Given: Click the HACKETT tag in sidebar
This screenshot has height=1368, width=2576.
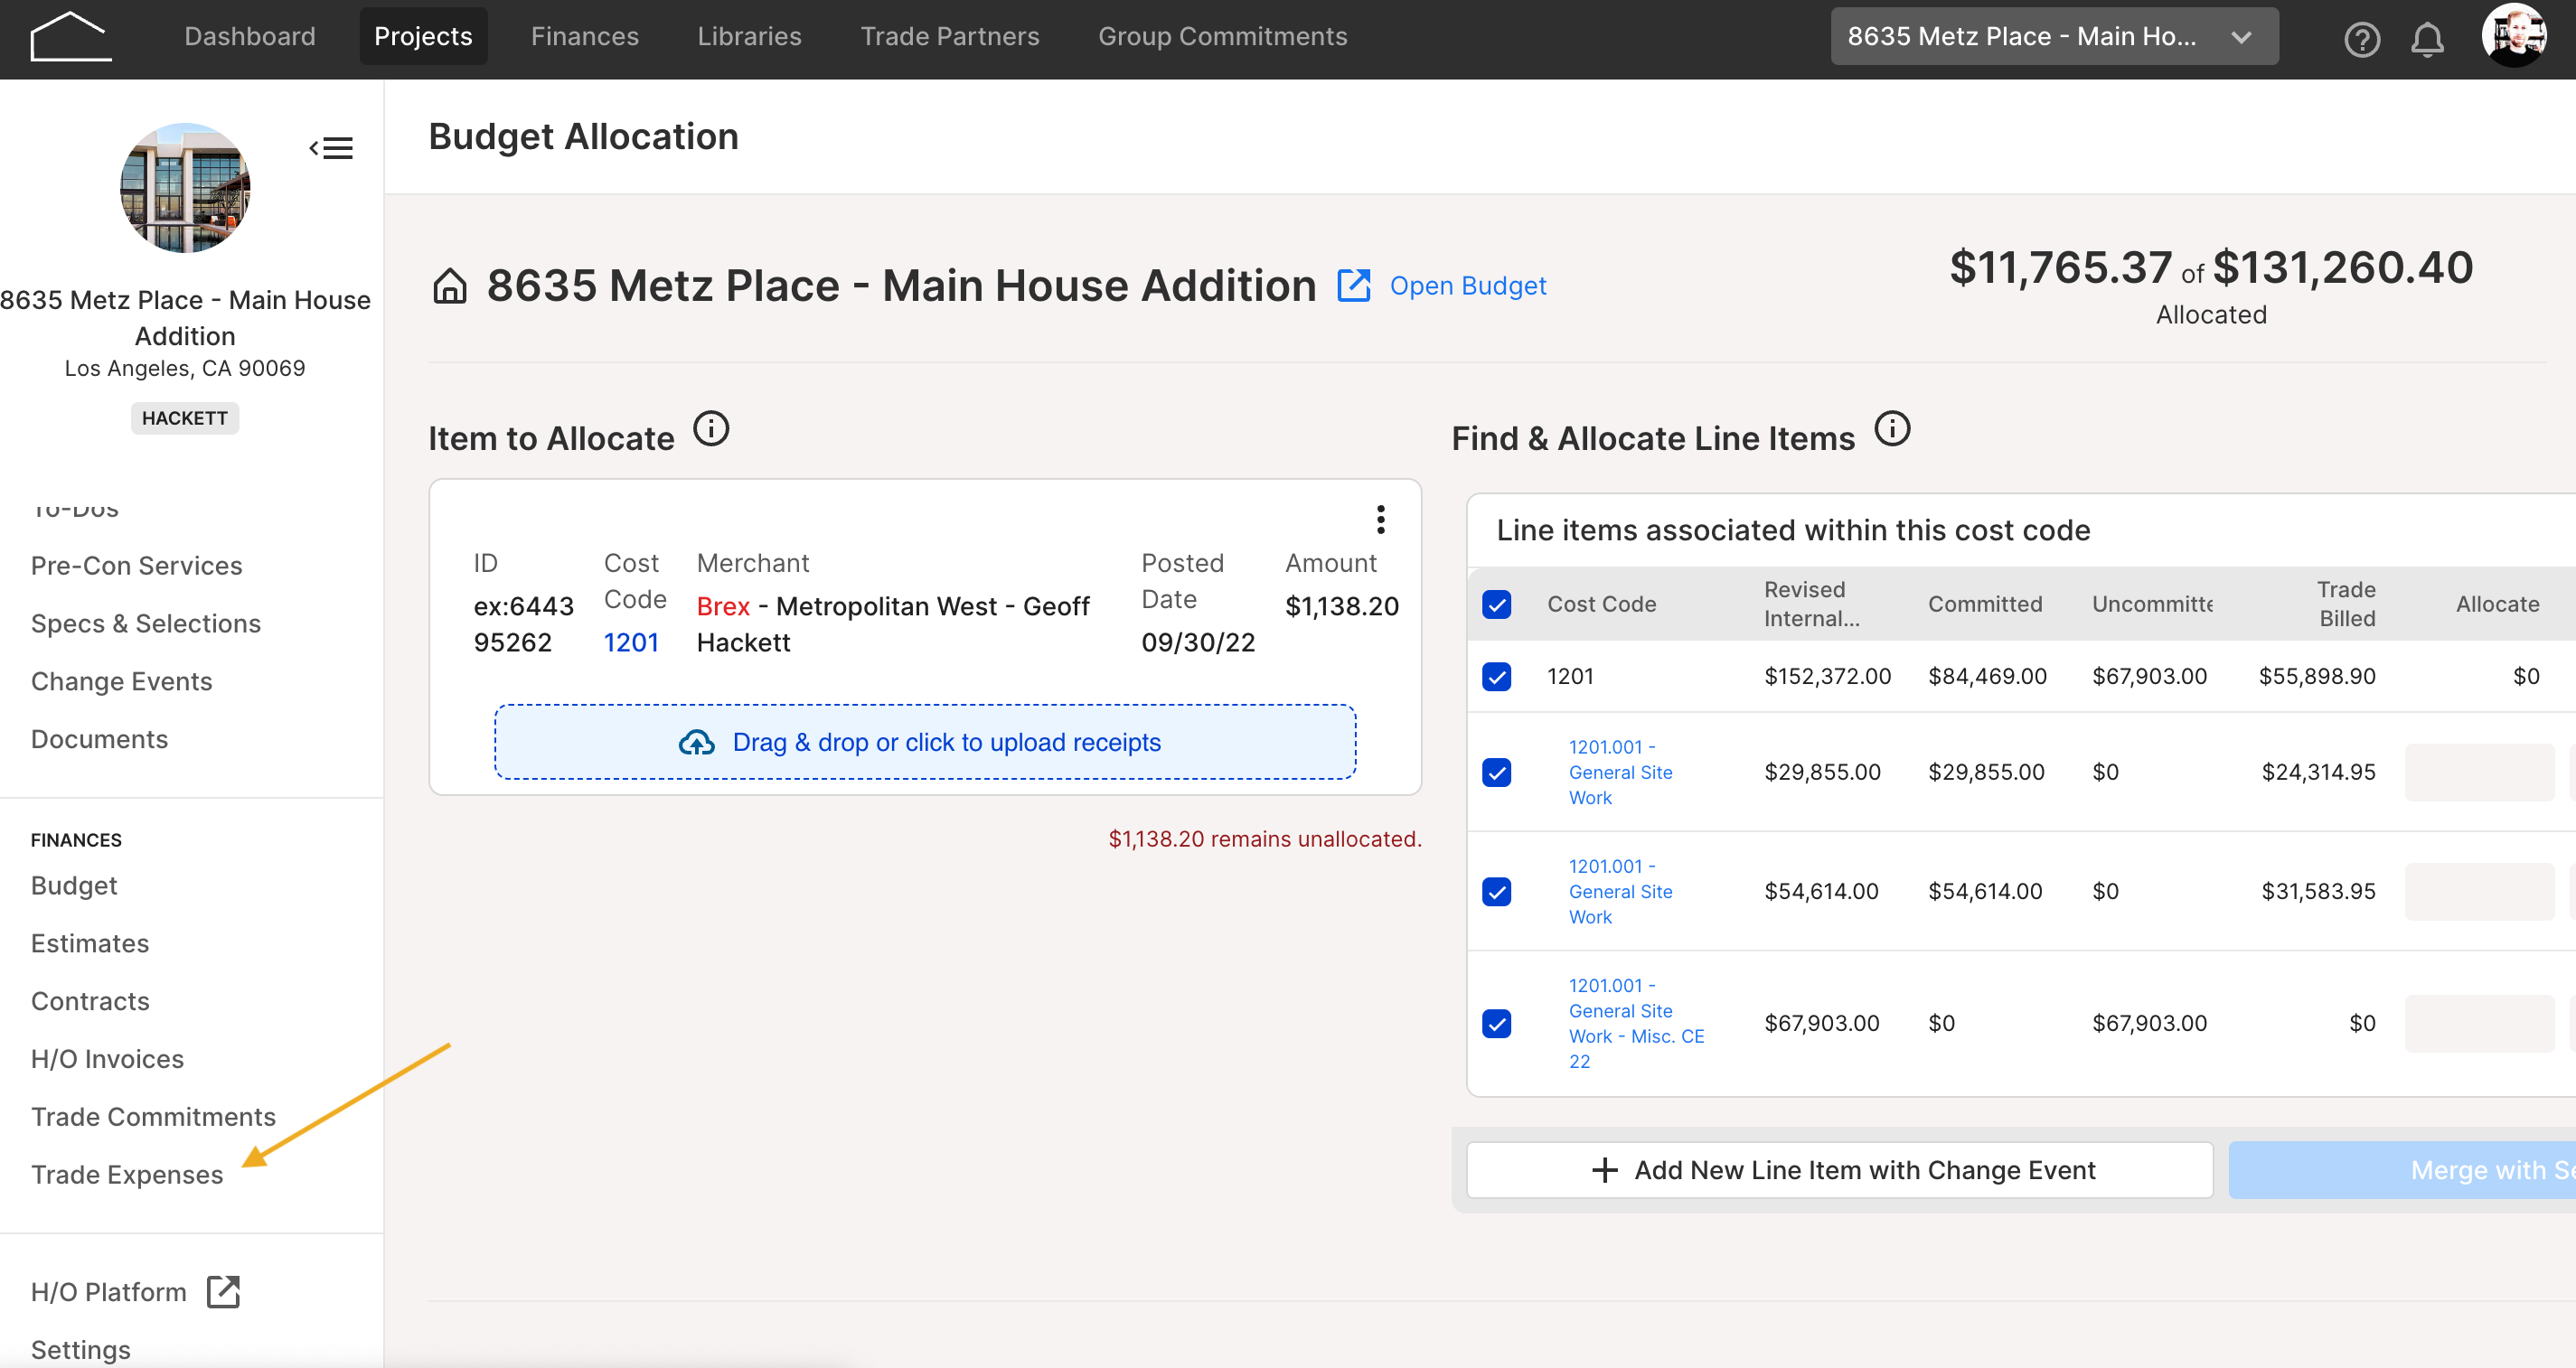Looking at the screenshot, I should coord(185,418).
